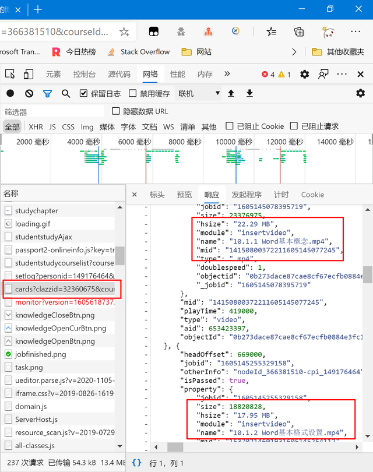The width and height of the screenshot is (373, 472).
Task: Open the 标头 tab for the request
Action: [157, 195]
